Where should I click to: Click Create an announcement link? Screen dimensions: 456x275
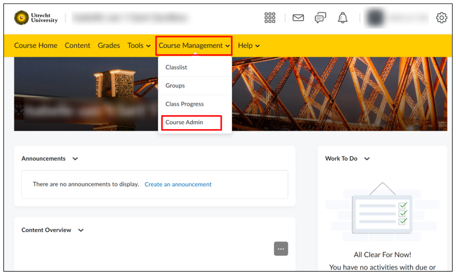pos(178,184)
